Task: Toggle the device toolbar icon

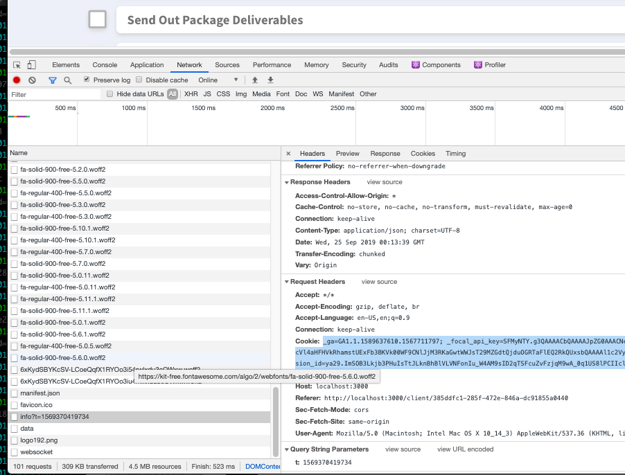Action: coord(31,65)
